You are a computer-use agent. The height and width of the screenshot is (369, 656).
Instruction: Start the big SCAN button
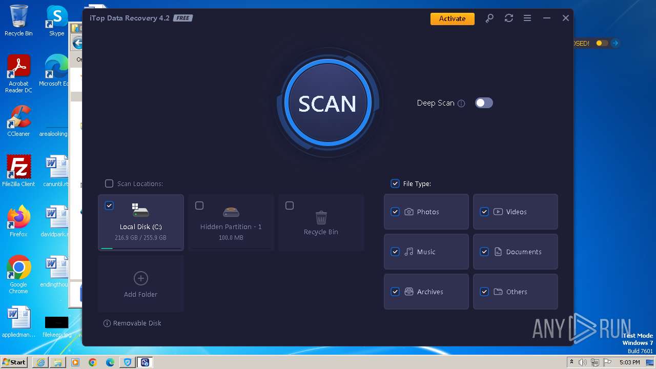327,103
